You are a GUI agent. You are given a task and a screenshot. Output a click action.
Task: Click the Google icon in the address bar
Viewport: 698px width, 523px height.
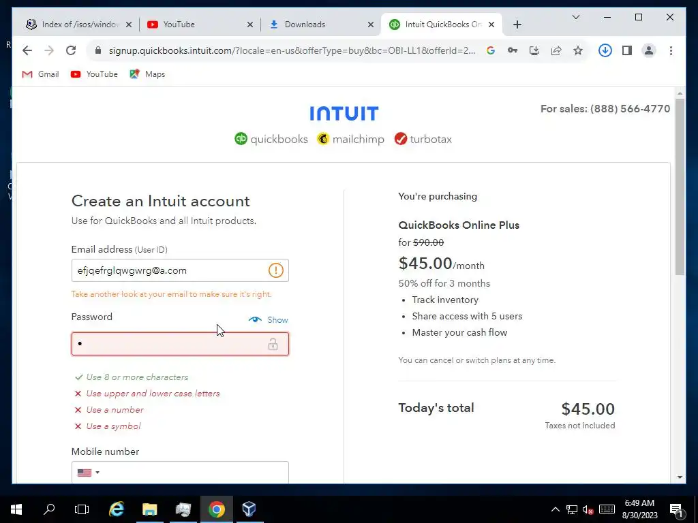point(491,50)
